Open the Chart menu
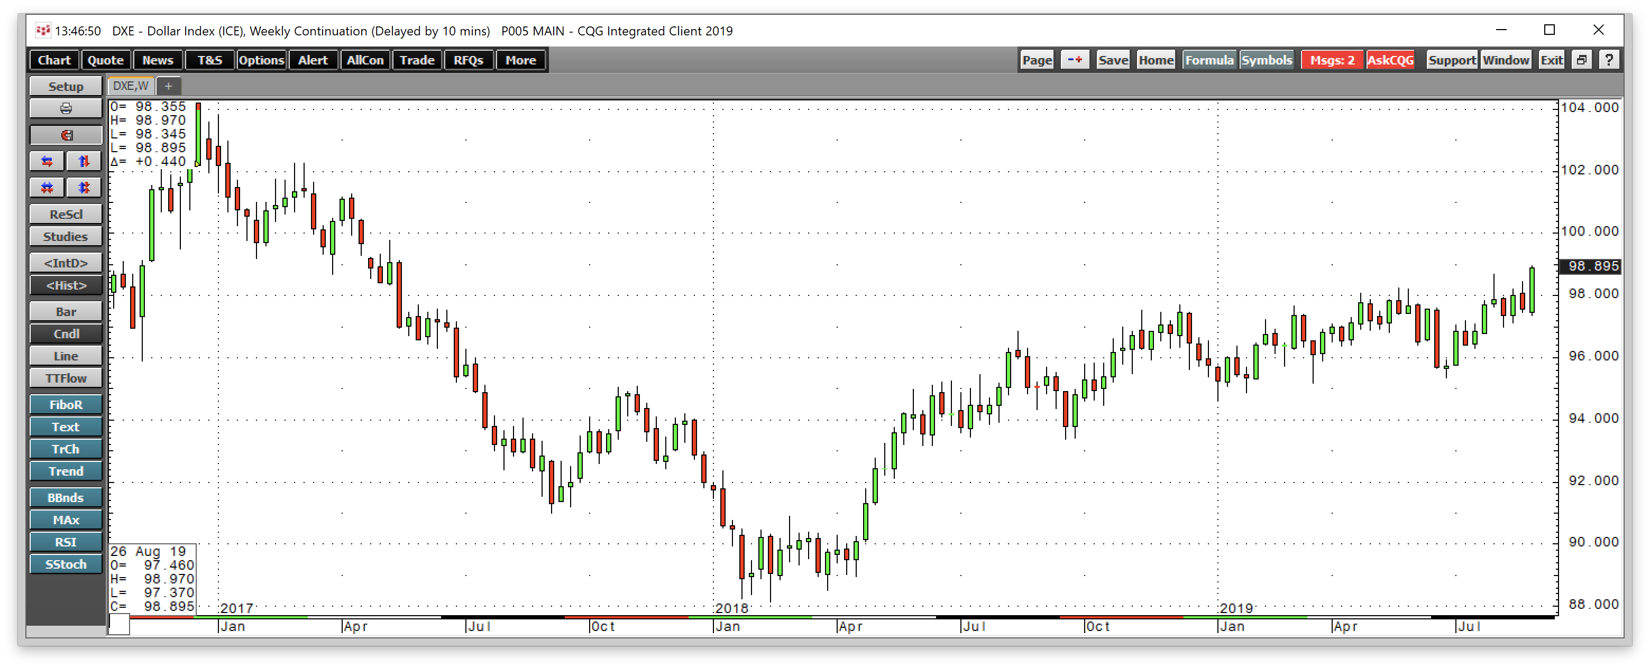 coord(54,60)
